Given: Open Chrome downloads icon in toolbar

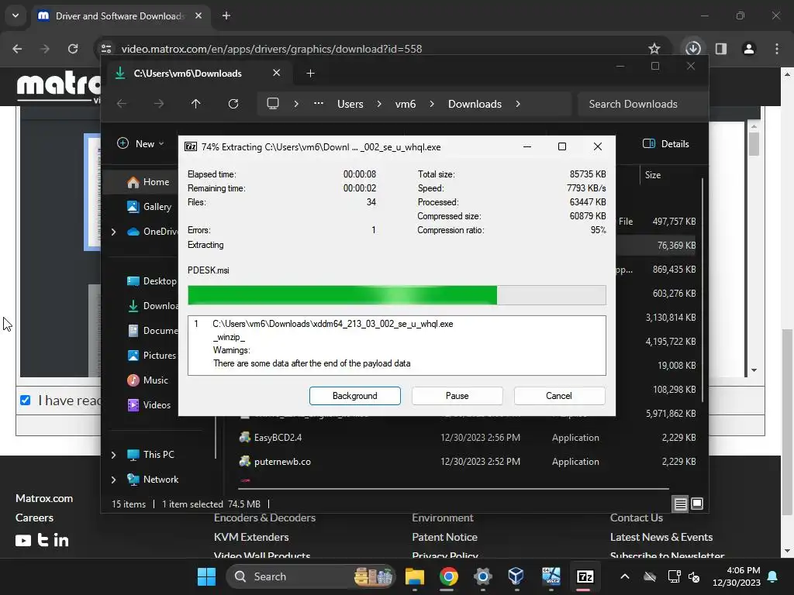Looking at the screenshot, I should pos(692,49).
